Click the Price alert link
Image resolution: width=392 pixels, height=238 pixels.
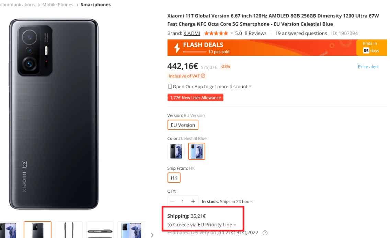tap(368, 67)
